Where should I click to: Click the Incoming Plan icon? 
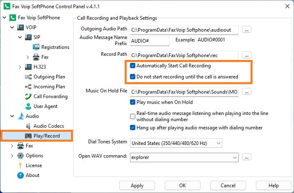coord(28,87)
